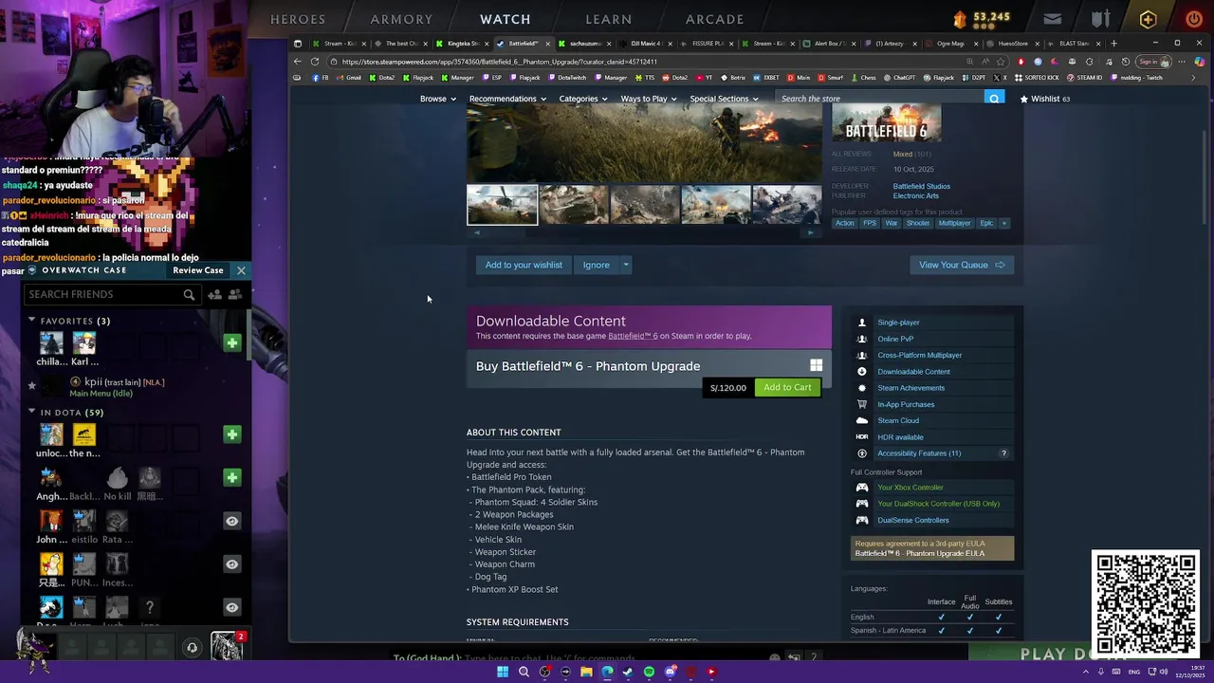Click the Steam store search magnifier button
This screenshot has width=1214, height=683.
[994, 99]
